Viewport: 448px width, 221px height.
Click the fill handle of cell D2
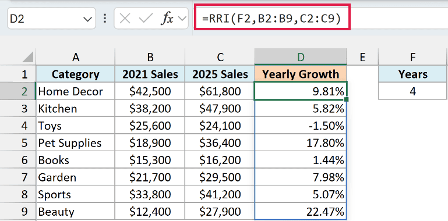tap(346, 99)
